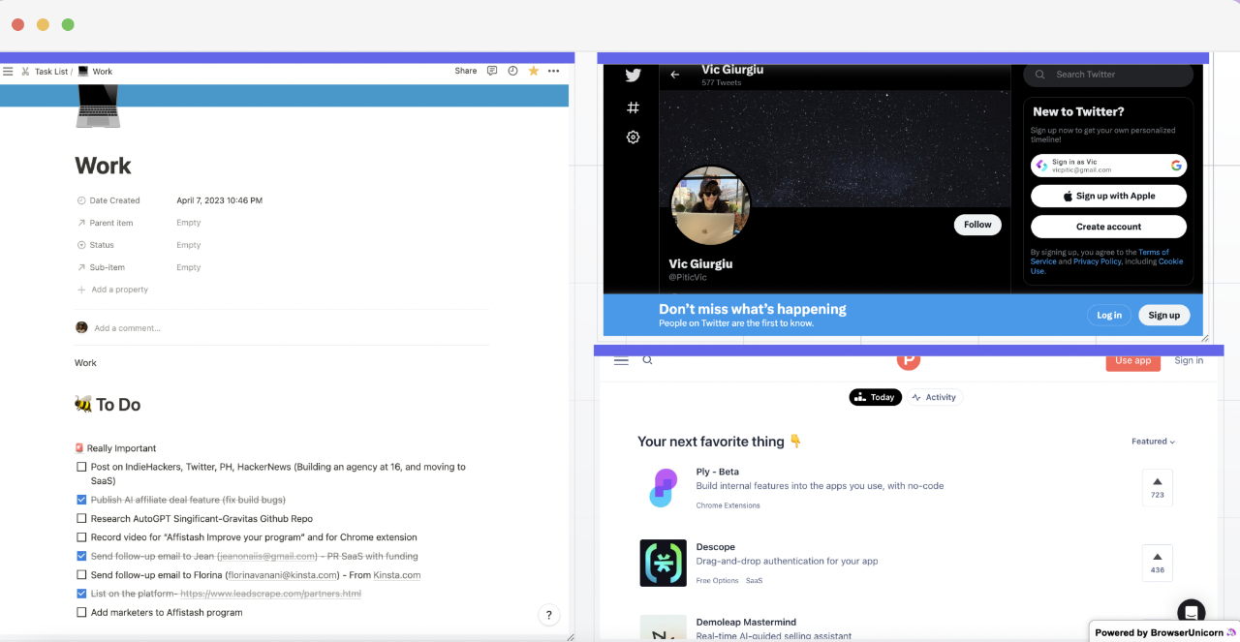Uncheck 'Publish AI affiliate deal feature' checkbox
The image size is (1240, 642).
(x=81, y=500)
